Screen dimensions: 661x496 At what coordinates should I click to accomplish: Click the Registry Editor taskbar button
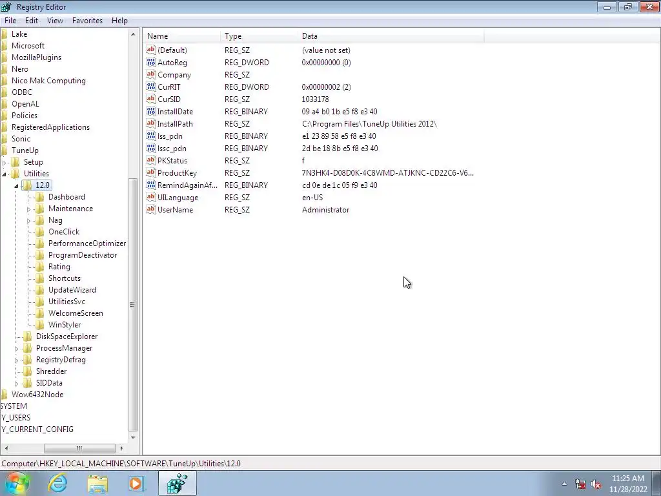point(178,483)
